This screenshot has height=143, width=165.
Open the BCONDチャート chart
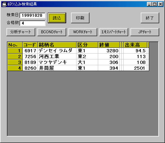52,32
